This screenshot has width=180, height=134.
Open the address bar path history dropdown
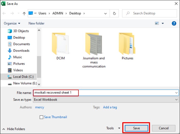tap(106, 13)
